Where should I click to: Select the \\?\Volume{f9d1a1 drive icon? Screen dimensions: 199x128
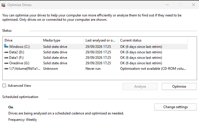(6, 69)
